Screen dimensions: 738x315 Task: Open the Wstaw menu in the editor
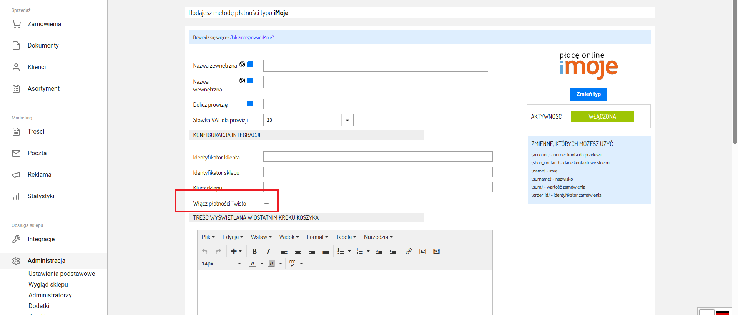pyautogui.click(x=261, y=237)
